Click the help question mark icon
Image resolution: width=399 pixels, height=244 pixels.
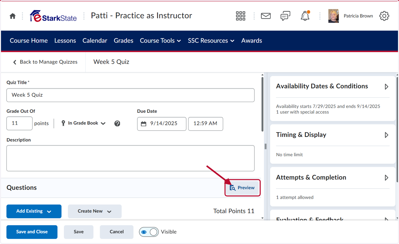tap(117, 123)
